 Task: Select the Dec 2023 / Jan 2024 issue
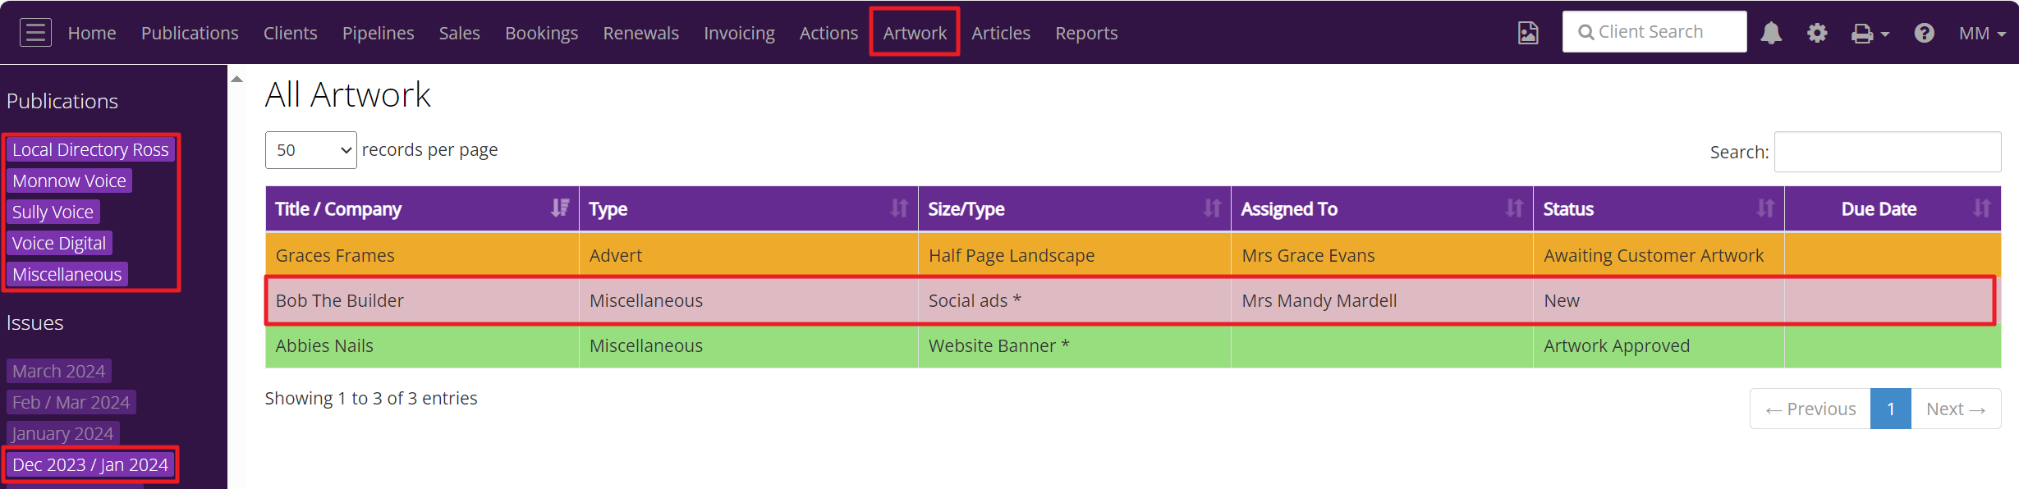tap(90, 464)
